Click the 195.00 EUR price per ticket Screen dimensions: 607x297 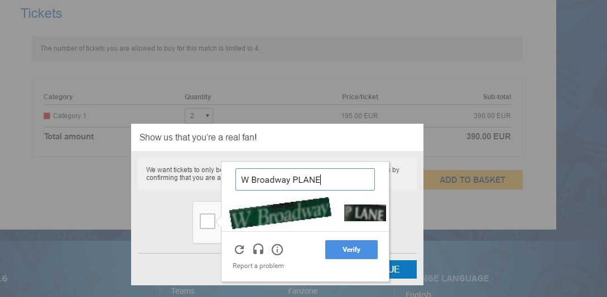pyautogui.click(x=360, y=116)
